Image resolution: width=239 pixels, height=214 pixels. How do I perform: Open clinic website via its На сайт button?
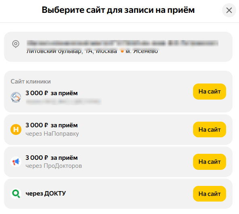tap(210, 92)
